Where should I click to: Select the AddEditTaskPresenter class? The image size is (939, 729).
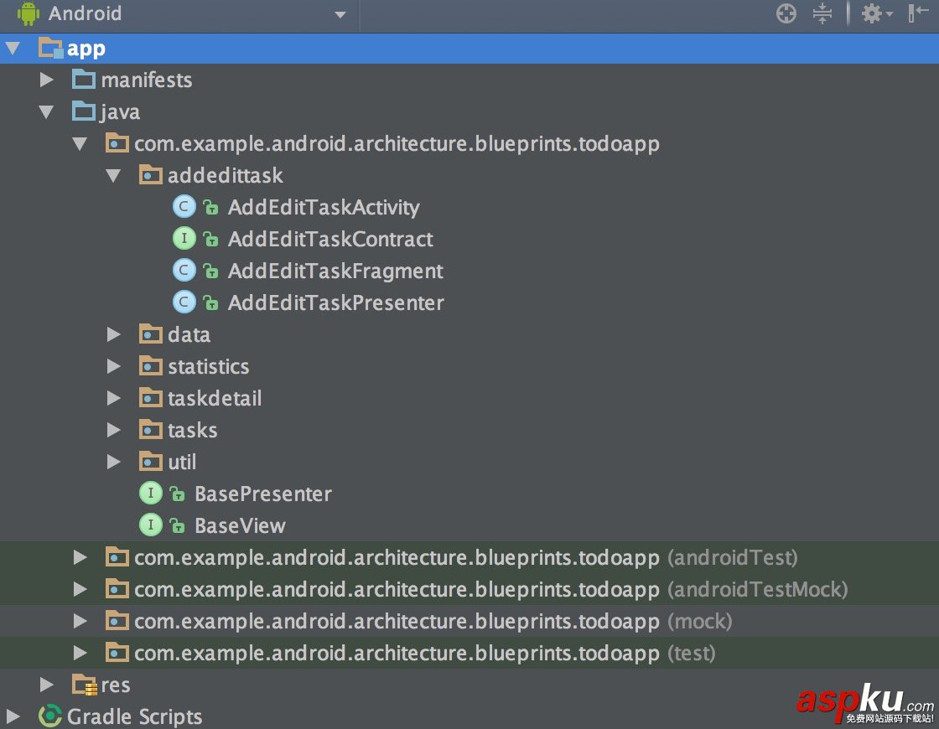[x=335, y=302]
